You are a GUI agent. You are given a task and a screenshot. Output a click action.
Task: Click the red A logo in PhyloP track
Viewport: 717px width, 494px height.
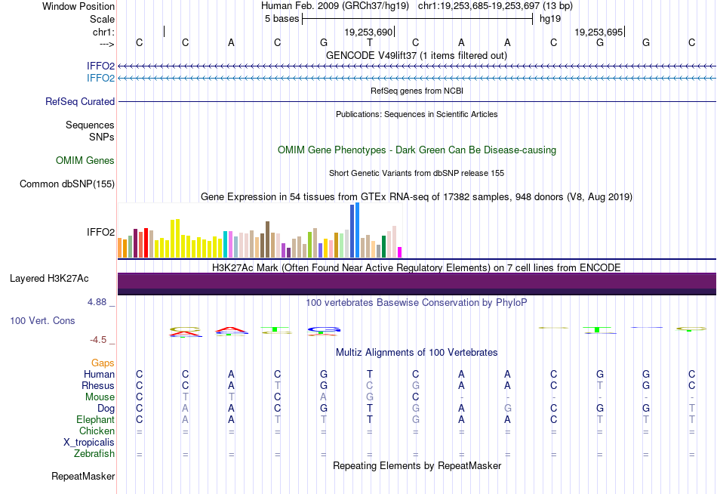(232, 329)
